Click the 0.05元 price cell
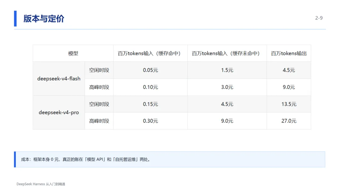 [150, 70]
